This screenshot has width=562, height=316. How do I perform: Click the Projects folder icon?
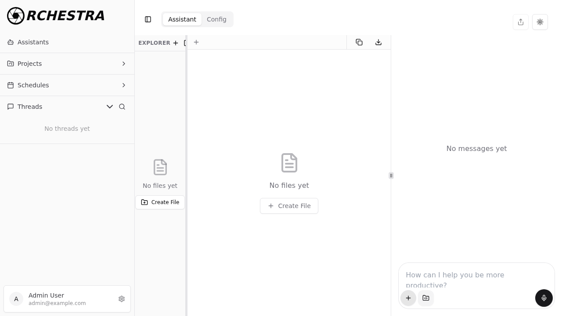point(11,64)
